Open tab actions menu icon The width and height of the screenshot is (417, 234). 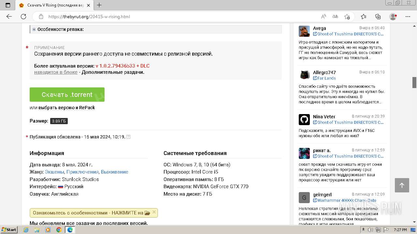[x=8, y=5]
